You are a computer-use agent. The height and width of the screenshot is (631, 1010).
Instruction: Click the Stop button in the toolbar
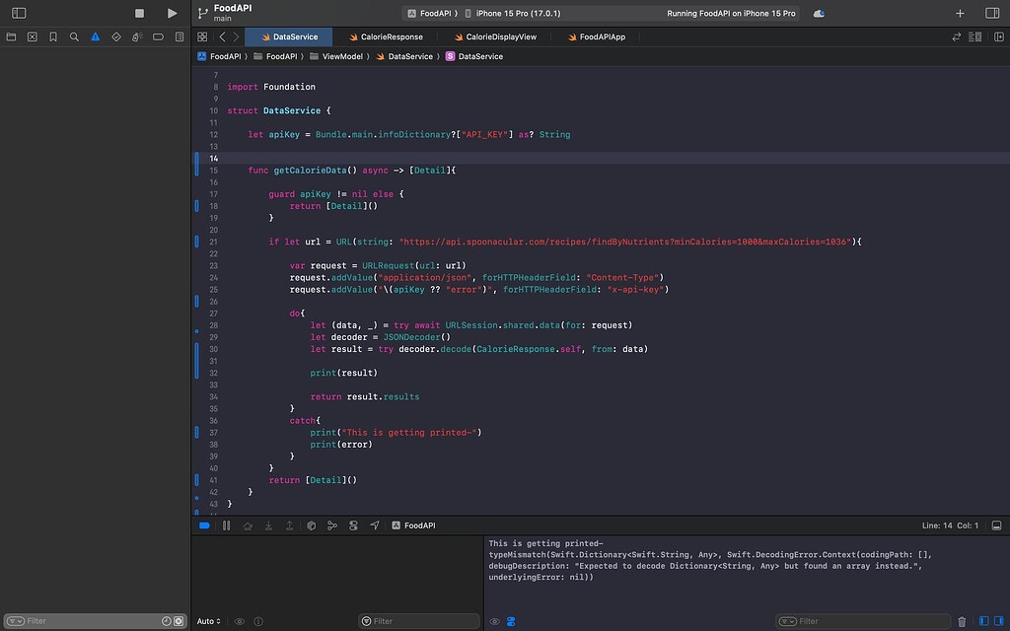tap(138, 13)
